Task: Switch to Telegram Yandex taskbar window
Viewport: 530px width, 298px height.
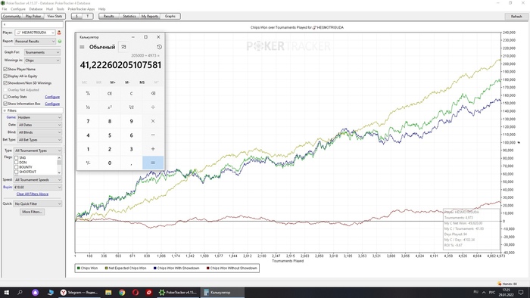Action: point(79,292)
